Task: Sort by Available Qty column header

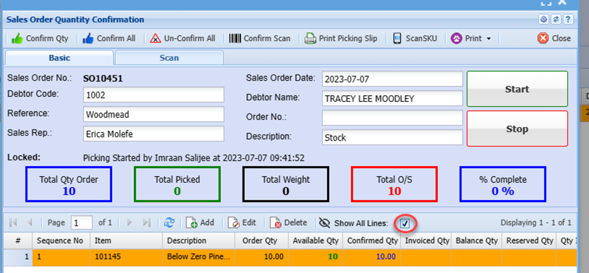Action: pos(315,241)
